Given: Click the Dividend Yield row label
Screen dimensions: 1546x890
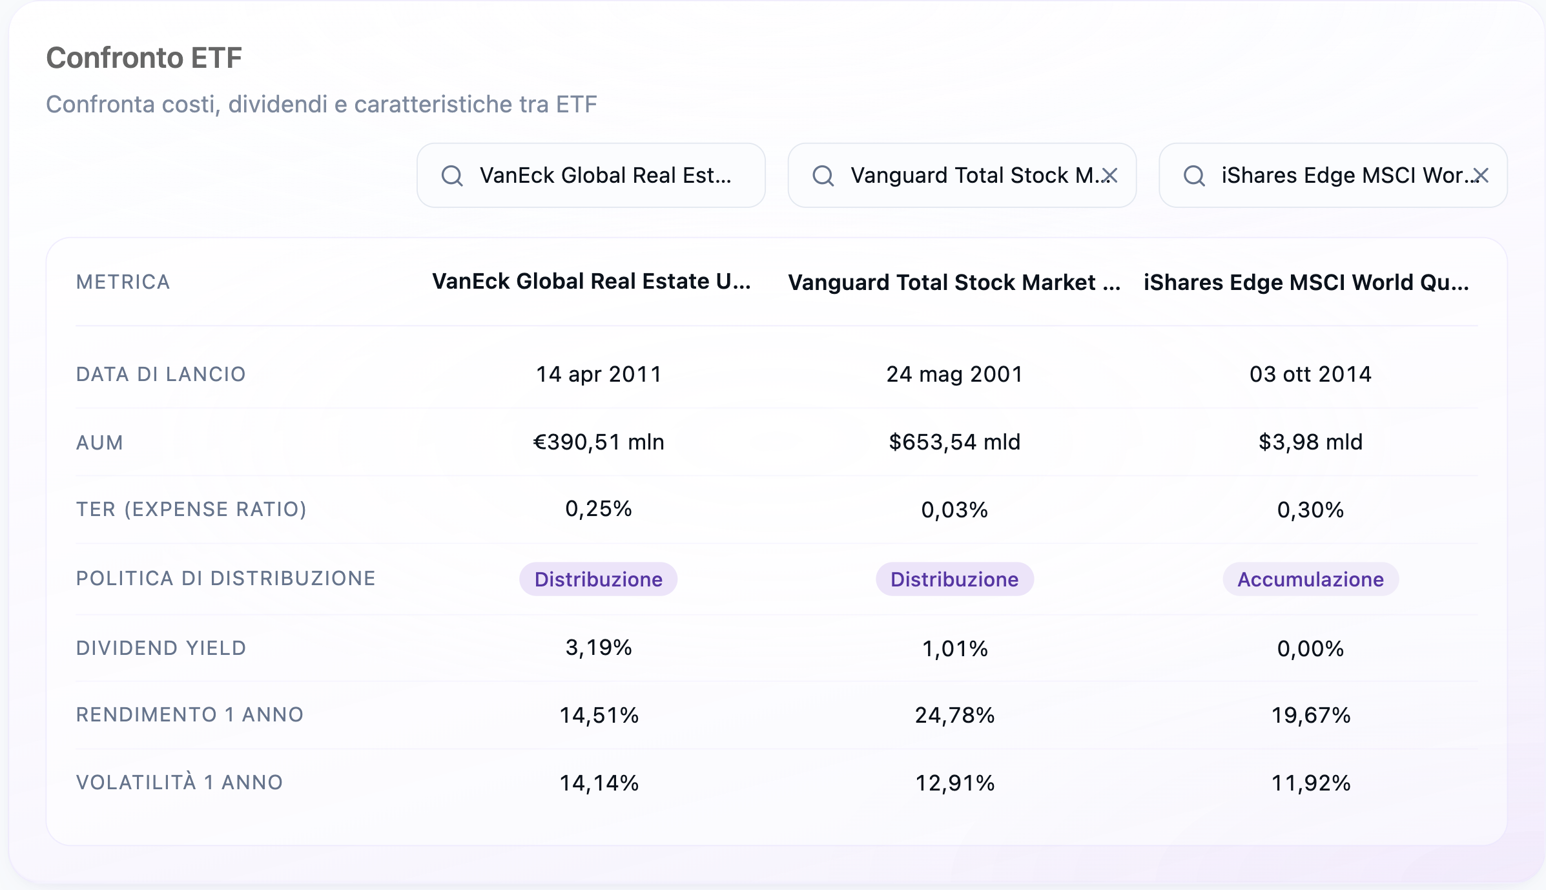Looking at the screenshot, I should click(x=161, y=648).
